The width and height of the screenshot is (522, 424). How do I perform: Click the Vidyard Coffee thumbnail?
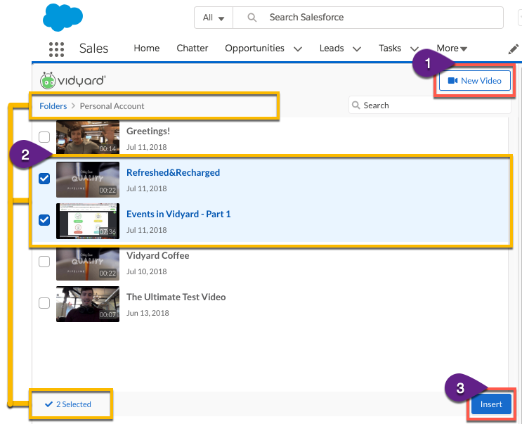pyautogui.click(x=88, y=264)
